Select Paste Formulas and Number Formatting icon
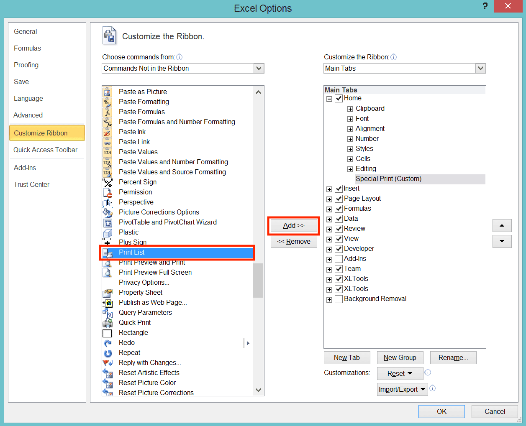This screenshot has height=426, width=526. [108, 122]
